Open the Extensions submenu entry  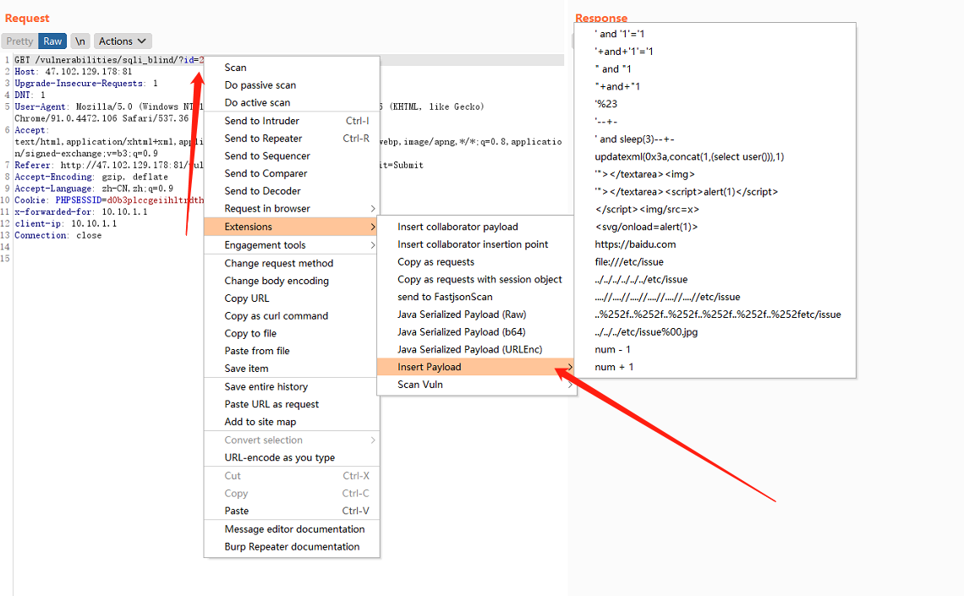point(292,227)
